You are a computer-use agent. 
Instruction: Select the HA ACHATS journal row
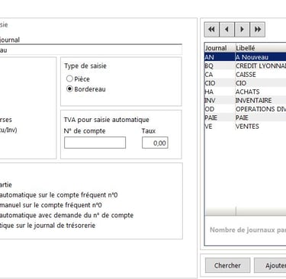246,91
